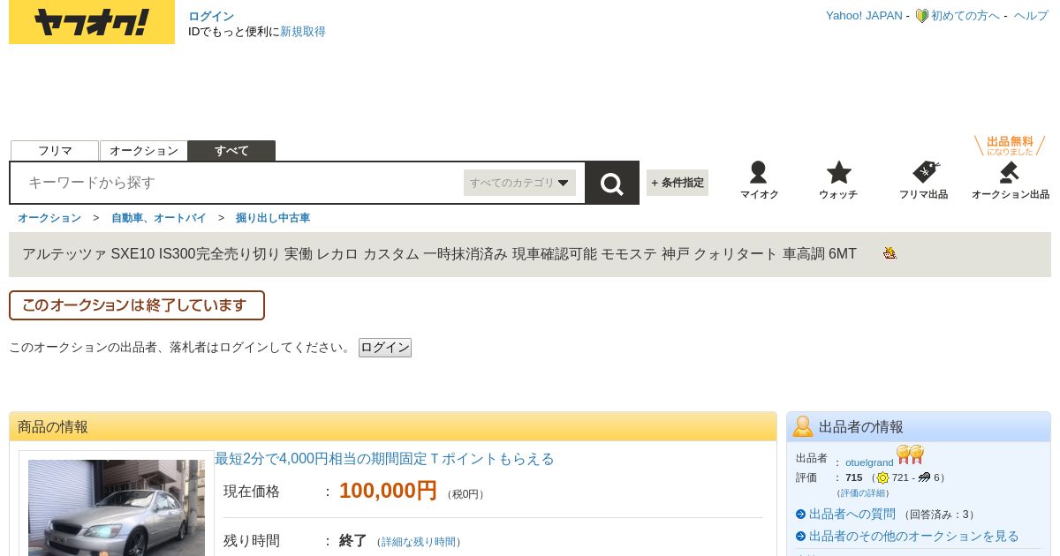Open the Yahoo! JAPAN link
The image size is (1060, 556).
click(864, 16)
